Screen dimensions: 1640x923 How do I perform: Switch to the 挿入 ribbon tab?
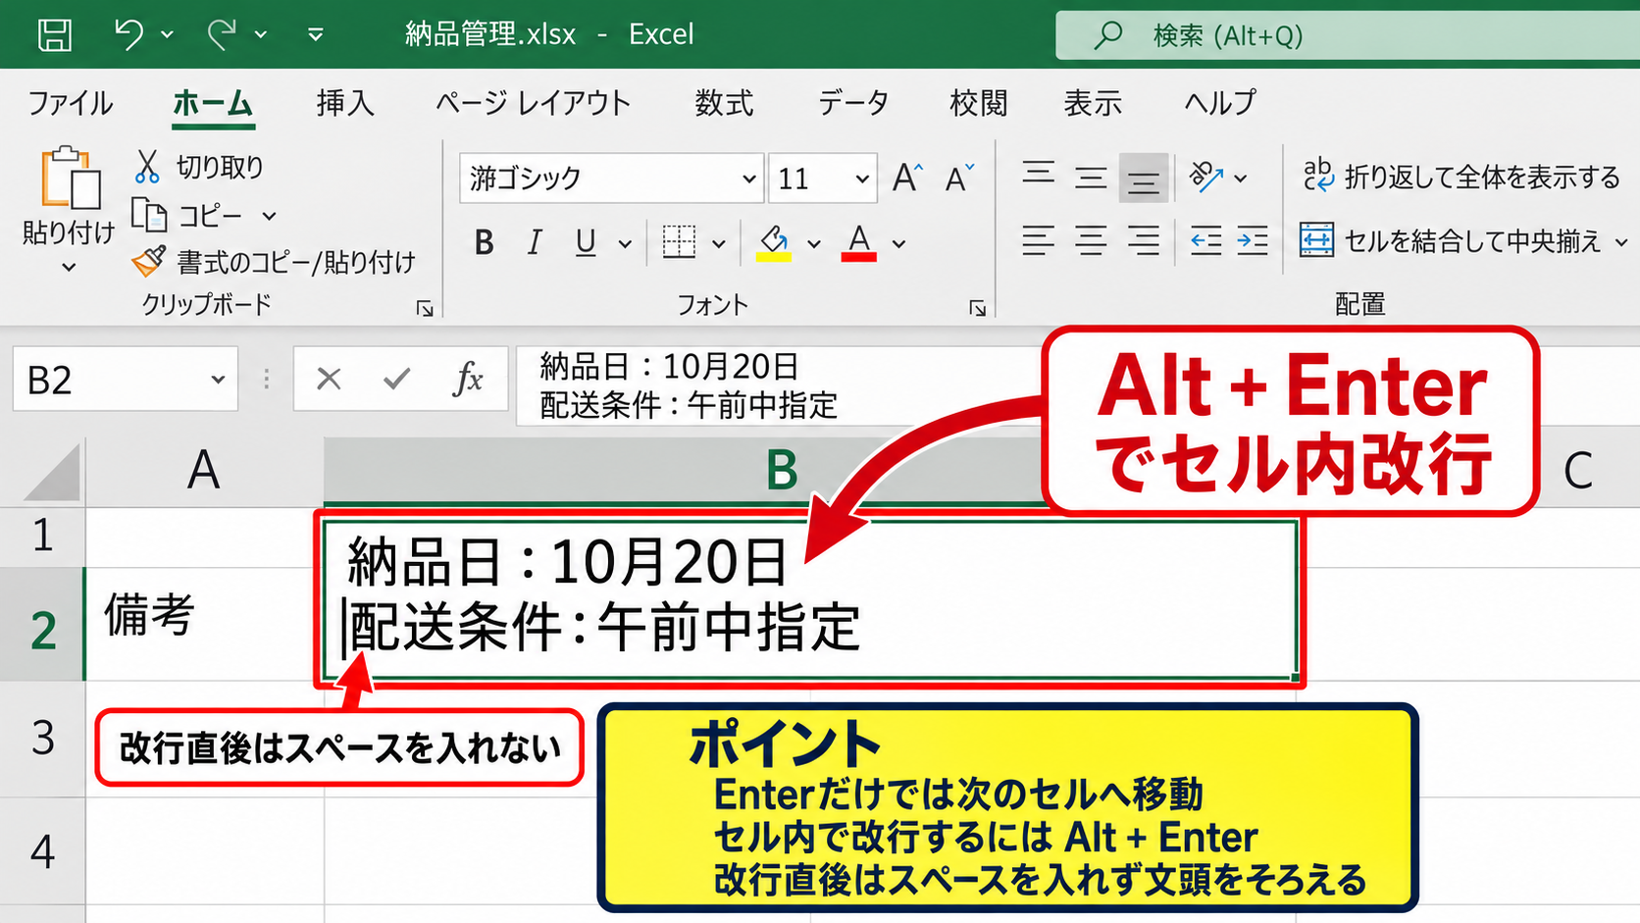tap(345, 103)
